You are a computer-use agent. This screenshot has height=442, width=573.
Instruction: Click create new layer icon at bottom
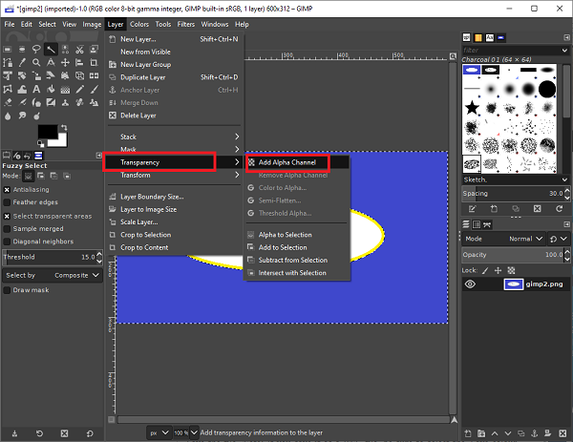[x=468, y=433]
